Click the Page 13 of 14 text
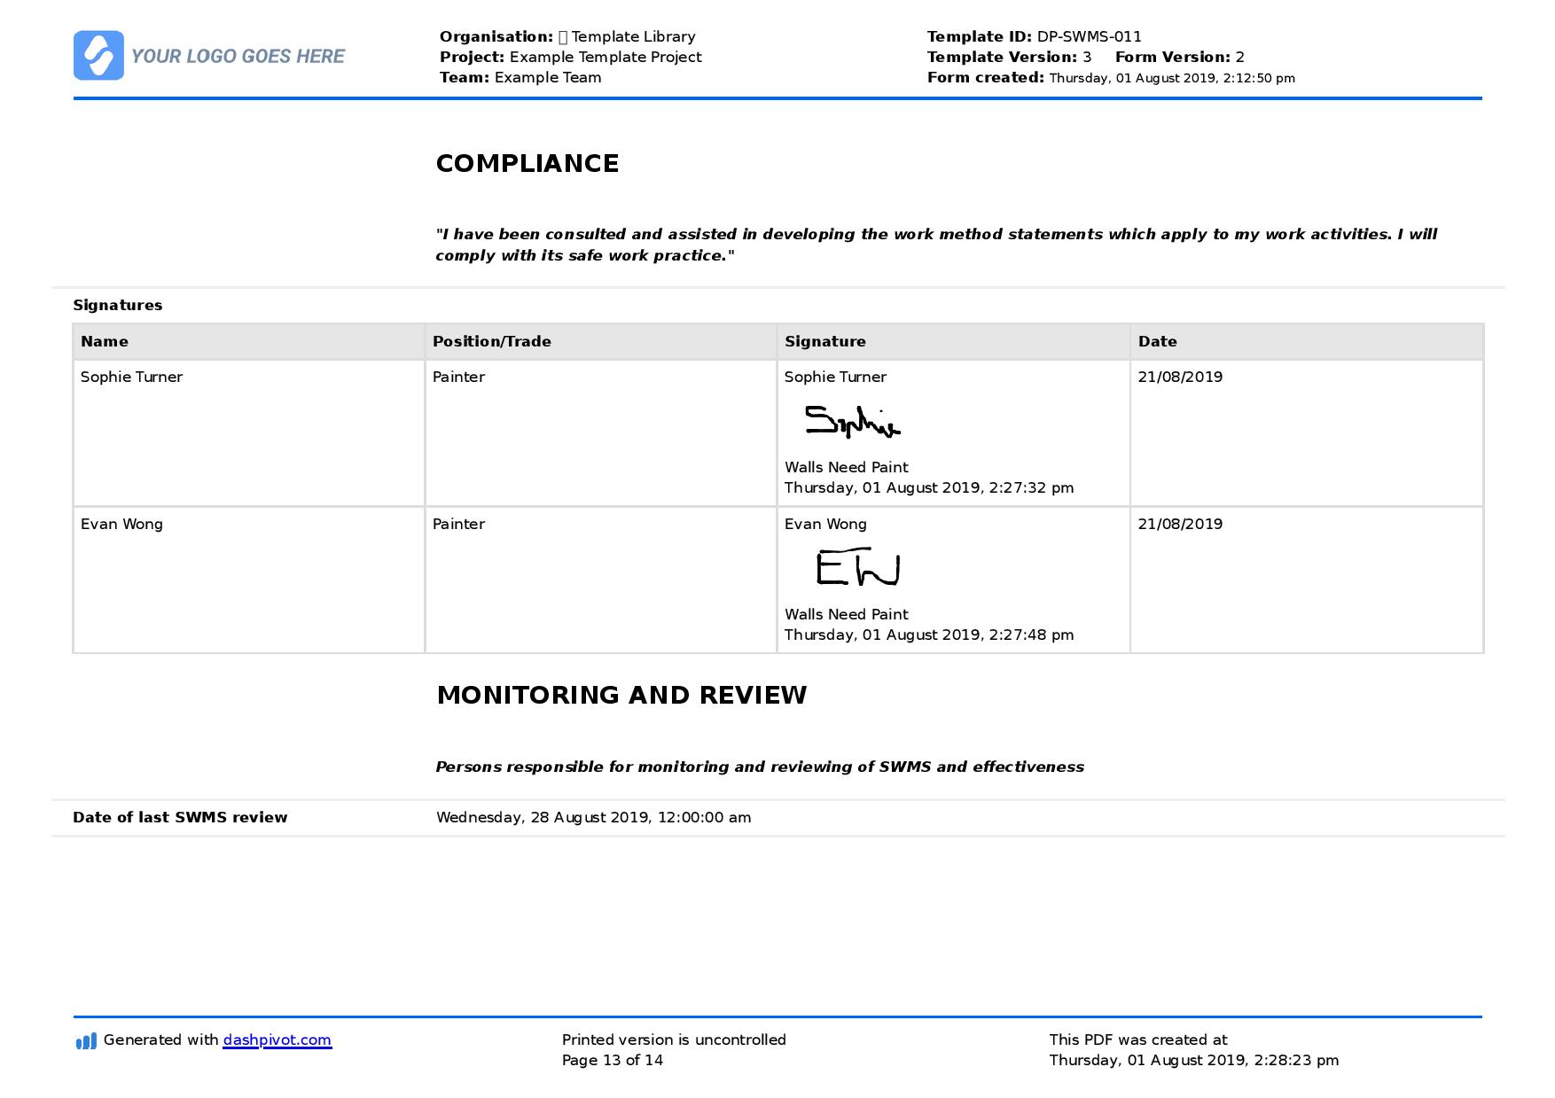Screen dimensions: 1555x1098 613,1058
